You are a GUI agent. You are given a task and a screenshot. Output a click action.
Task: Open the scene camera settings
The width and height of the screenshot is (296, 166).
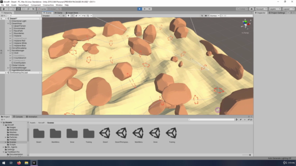206,16
